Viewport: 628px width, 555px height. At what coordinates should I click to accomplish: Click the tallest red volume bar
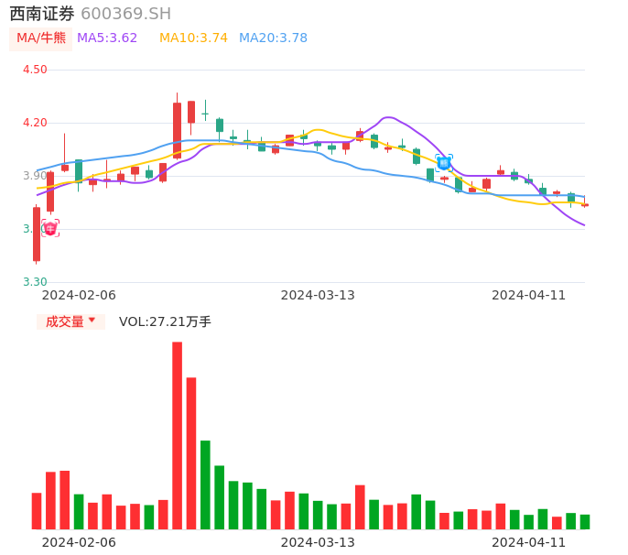coord(177,436)
